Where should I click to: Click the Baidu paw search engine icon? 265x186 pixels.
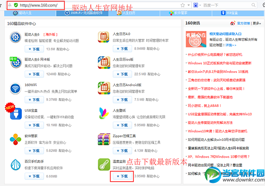click(196, 5)
